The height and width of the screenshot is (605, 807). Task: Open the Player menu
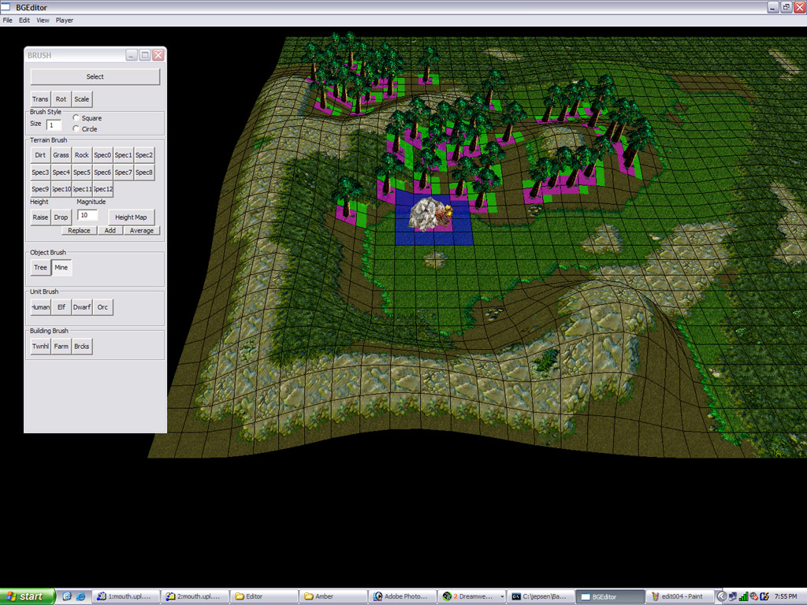tap(65, 20)
